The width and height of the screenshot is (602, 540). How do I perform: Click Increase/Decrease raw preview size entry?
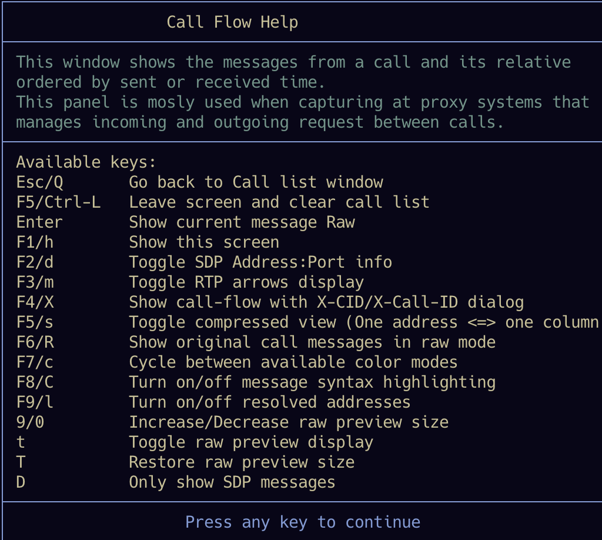[289, 422]
